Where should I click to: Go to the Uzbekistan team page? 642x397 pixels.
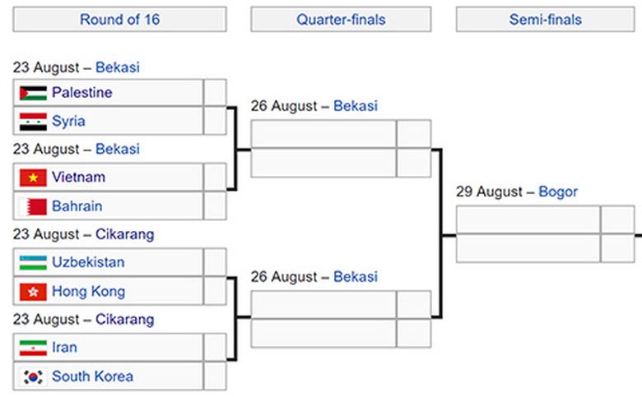pos(88,263)
